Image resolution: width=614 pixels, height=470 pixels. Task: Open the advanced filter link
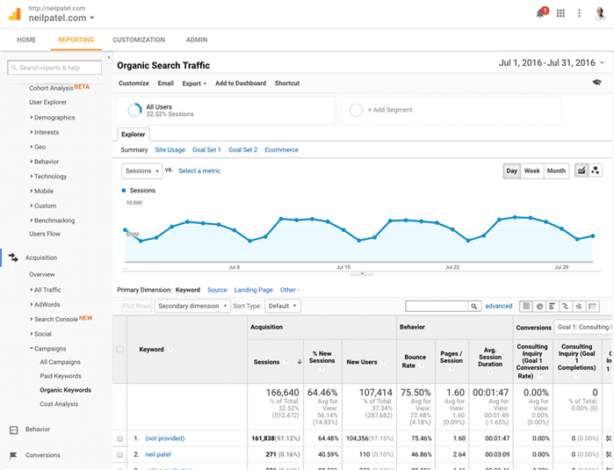[x=498, y=306]
